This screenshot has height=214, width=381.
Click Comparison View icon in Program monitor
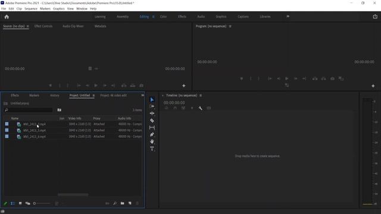(x=341, y=78)
